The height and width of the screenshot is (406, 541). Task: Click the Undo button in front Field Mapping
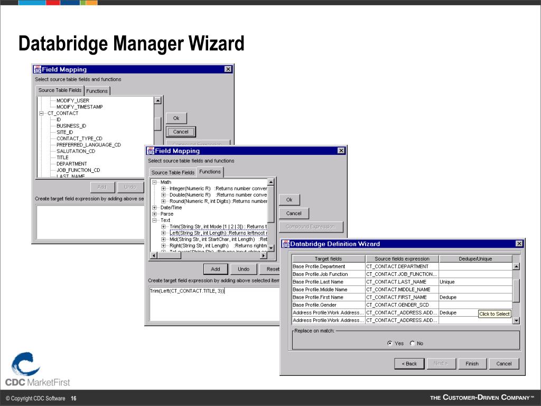click(244, 269)
